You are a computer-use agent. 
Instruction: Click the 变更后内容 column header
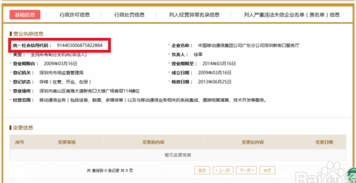(x=253, y=142)
